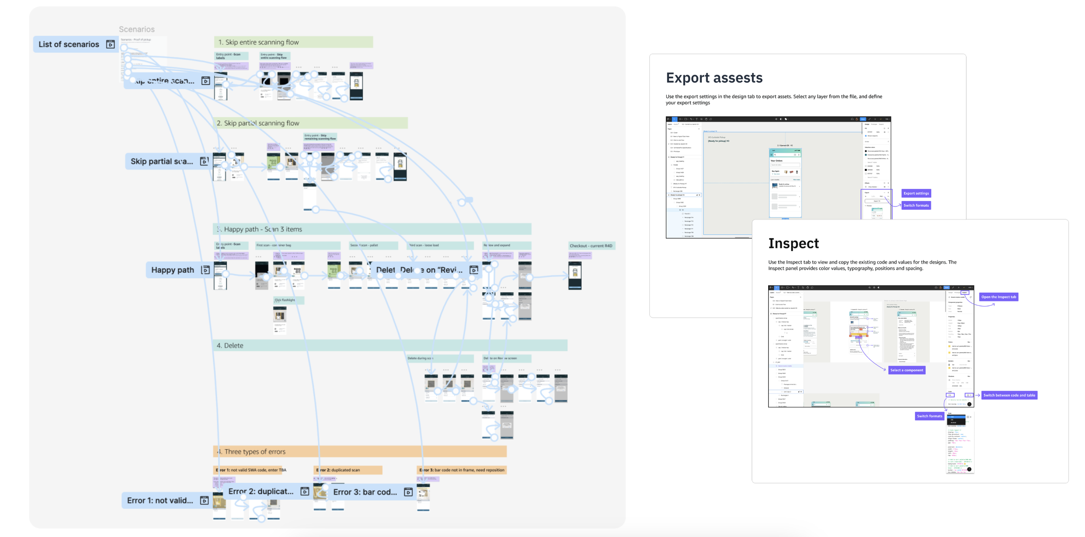Image resolution: width=1085 pixels, height=537 pixels.
Task: Click play icon on Error 2: duplicat... flow
Action: coord(305,491)
